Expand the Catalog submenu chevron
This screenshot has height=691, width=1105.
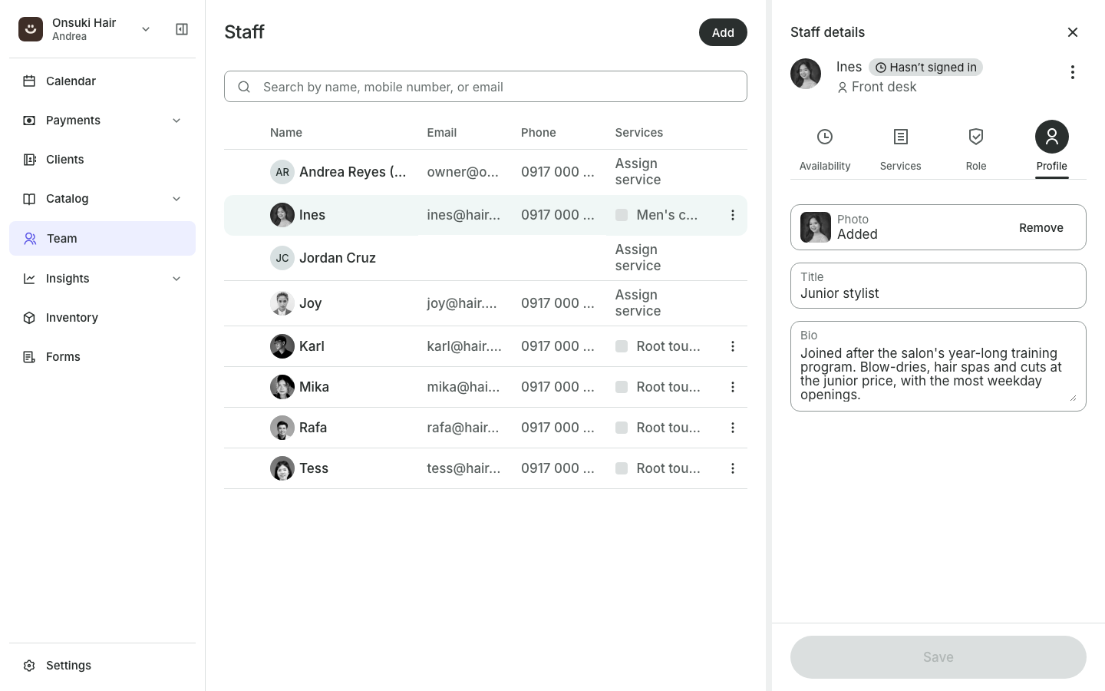(x=176, y=199)
